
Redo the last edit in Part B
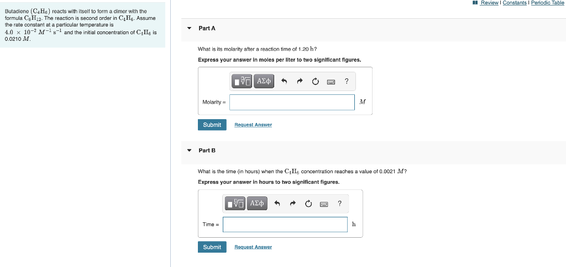point(292,204)
